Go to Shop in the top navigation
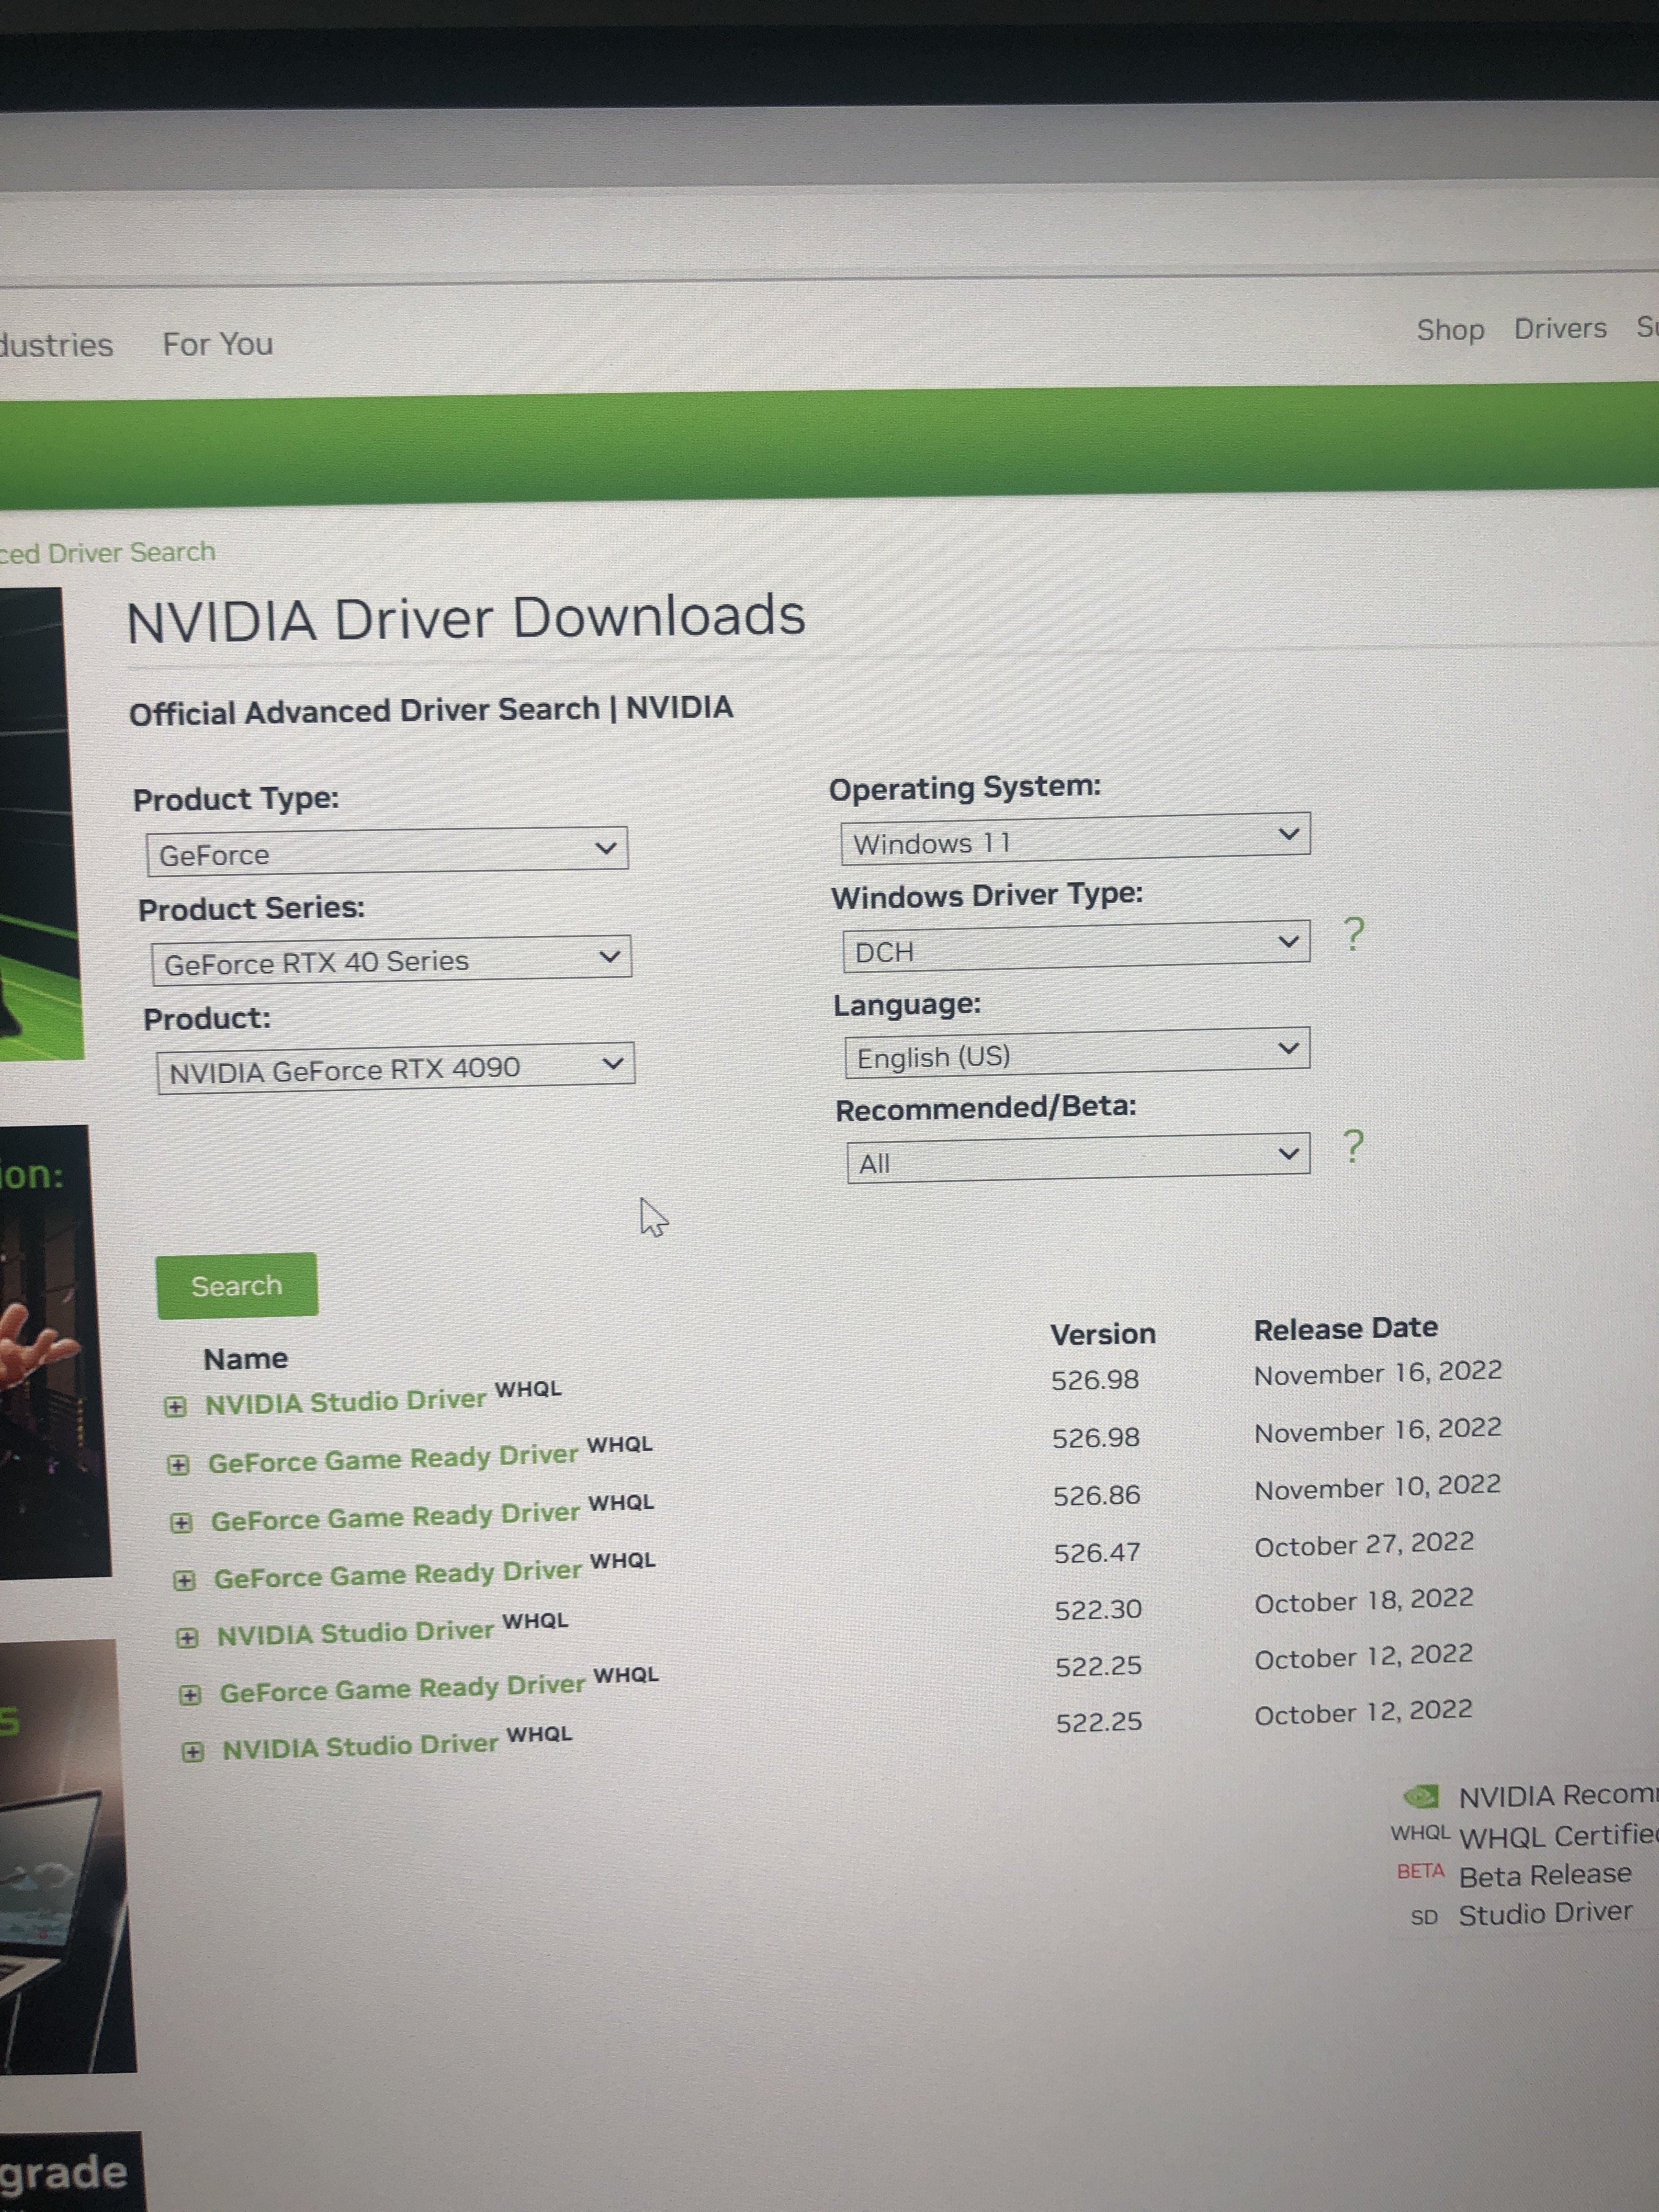The image size is (1659, 2212). (1450, 330)
